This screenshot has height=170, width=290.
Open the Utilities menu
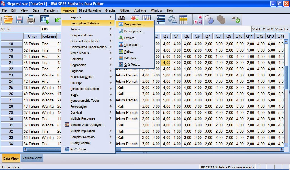tap(125, 10)
